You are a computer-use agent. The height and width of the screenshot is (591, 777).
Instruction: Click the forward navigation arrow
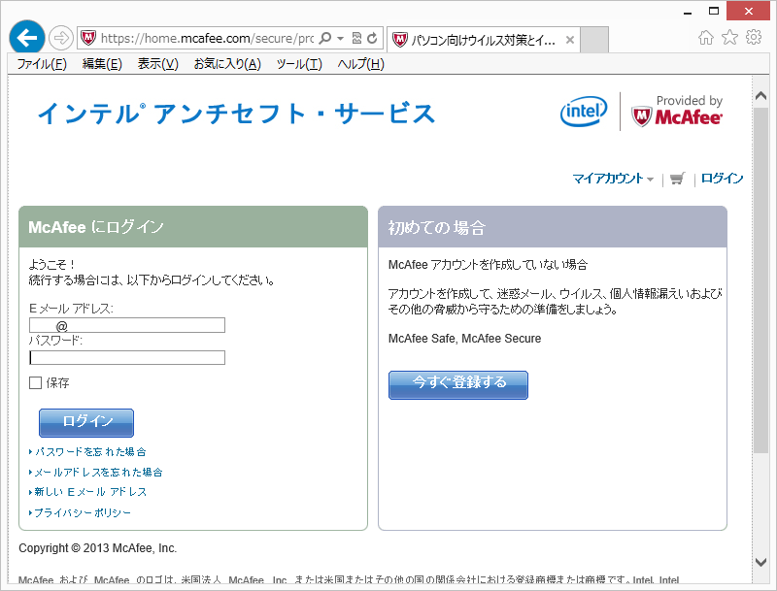(x=61, y=38)
